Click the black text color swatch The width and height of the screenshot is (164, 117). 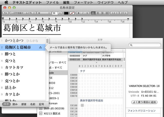click(x=66, y=13)
